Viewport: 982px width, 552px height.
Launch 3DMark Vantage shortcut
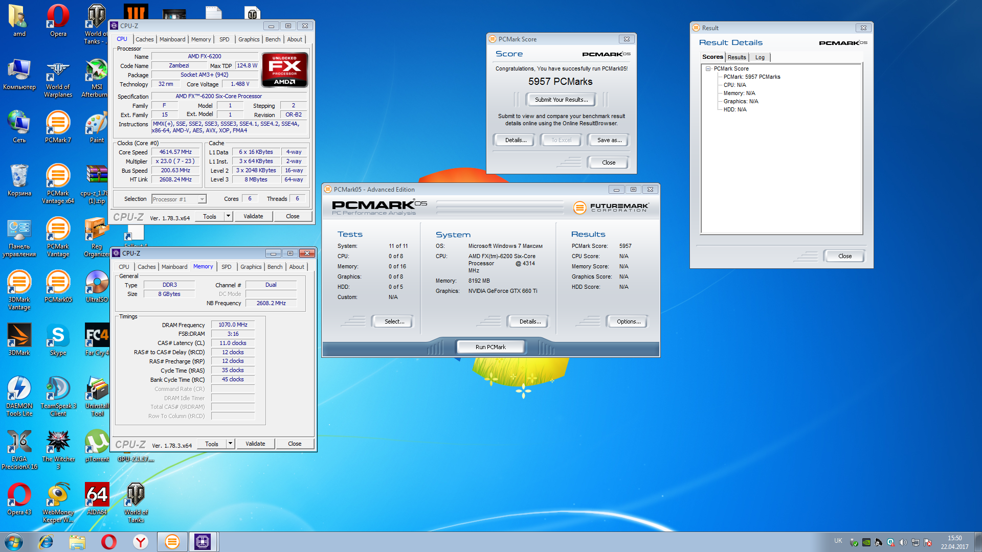tap(19, 290)
